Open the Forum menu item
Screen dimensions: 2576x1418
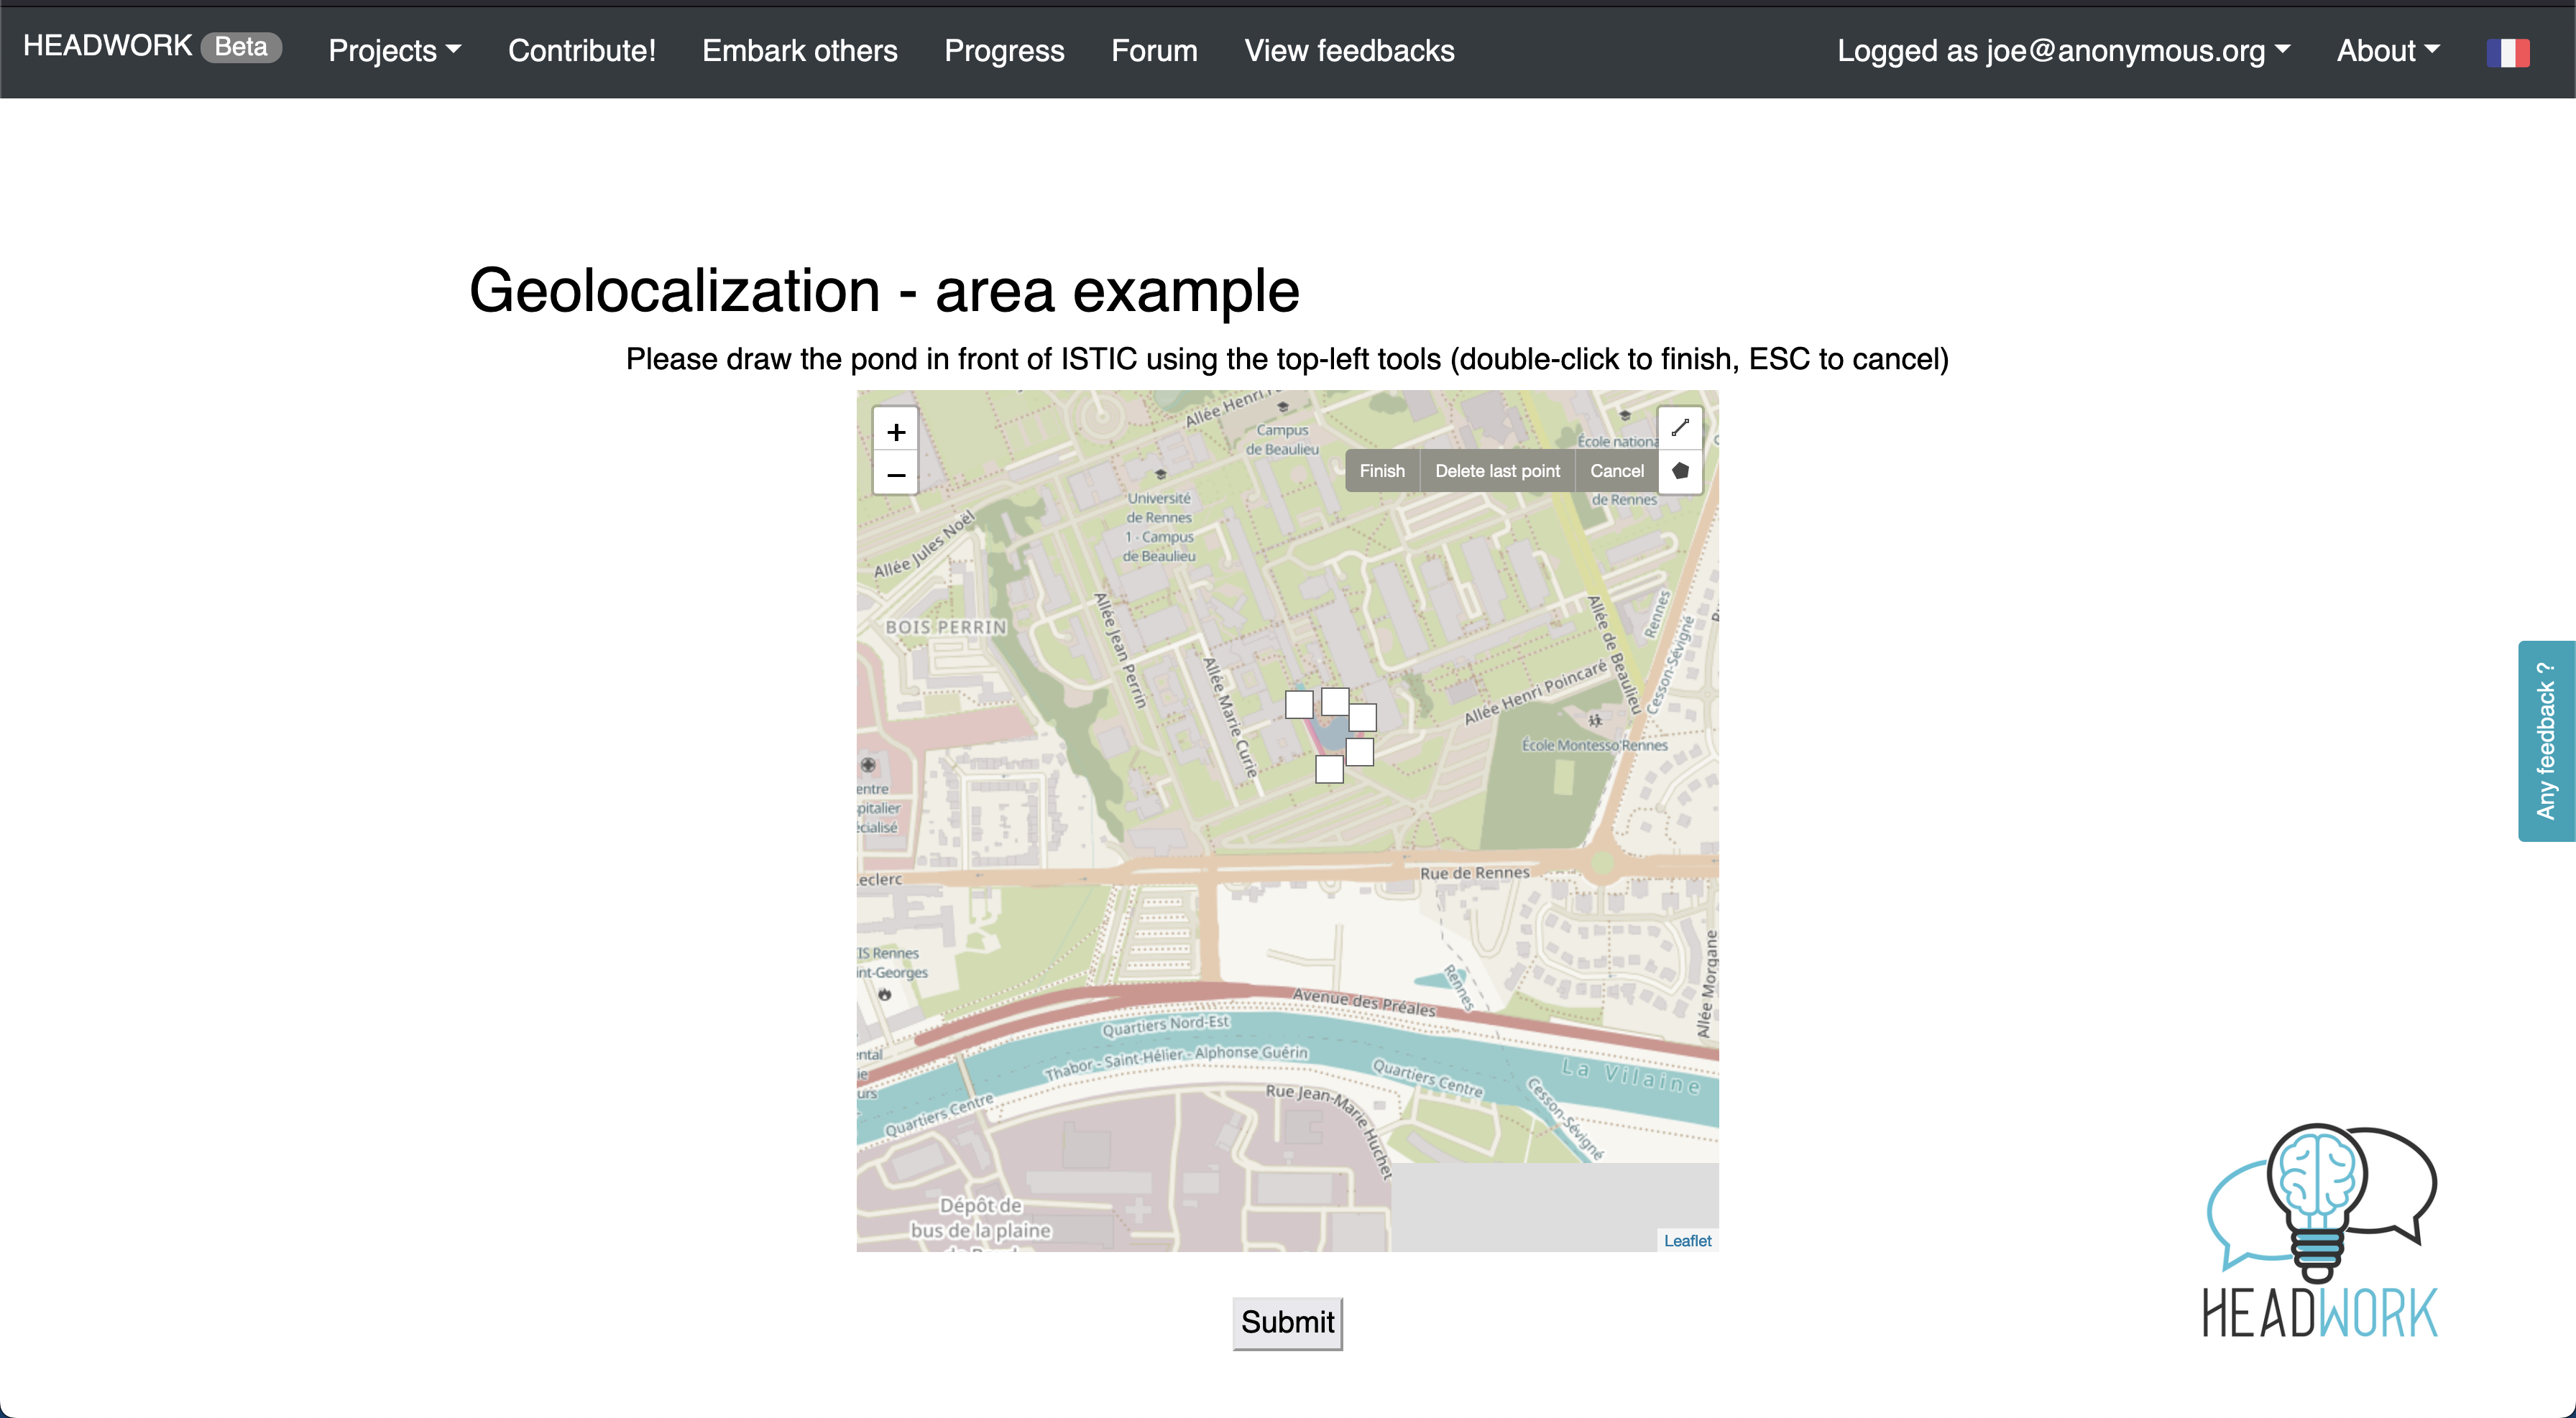1154,51
